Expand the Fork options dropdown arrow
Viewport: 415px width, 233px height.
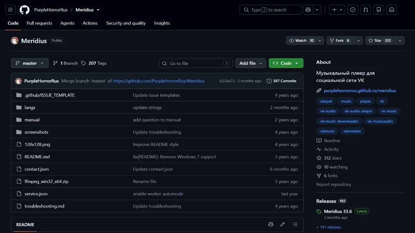pyautogui.click(x=358, y=40)
